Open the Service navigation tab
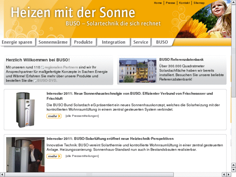 141,42
